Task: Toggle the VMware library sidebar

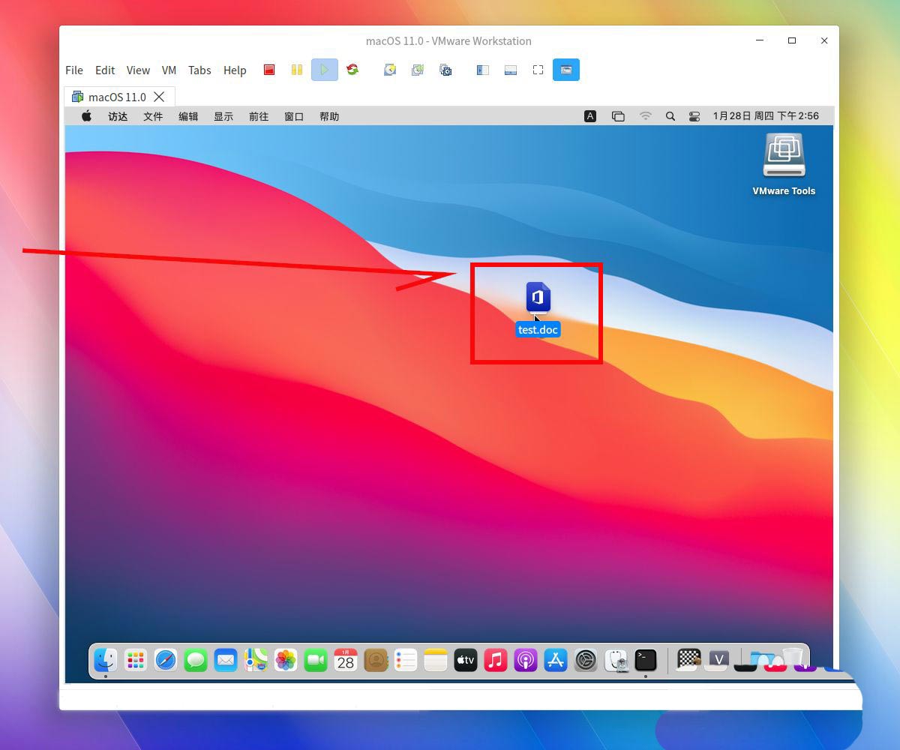Action: pyautogui.click(x=481, y=70)
